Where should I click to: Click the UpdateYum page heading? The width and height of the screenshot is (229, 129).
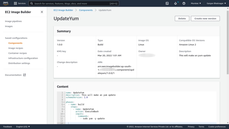point(66,19)
